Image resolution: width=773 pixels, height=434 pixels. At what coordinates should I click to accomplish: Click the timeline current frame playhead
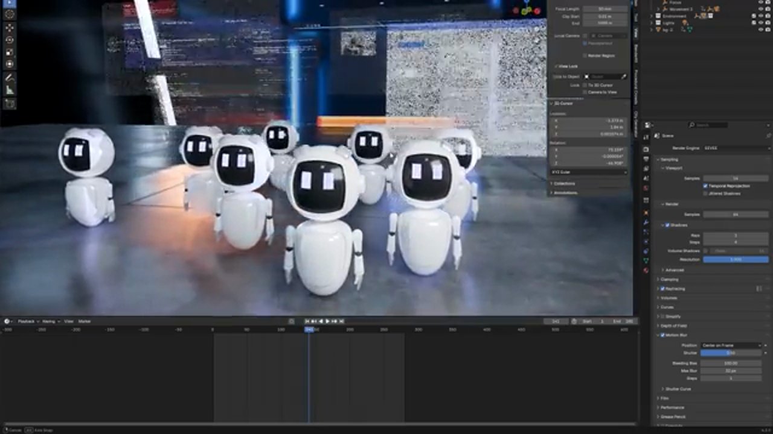[309, 330]
